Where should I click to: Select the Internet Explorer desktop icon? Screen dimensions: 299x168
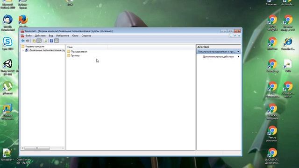288,43
